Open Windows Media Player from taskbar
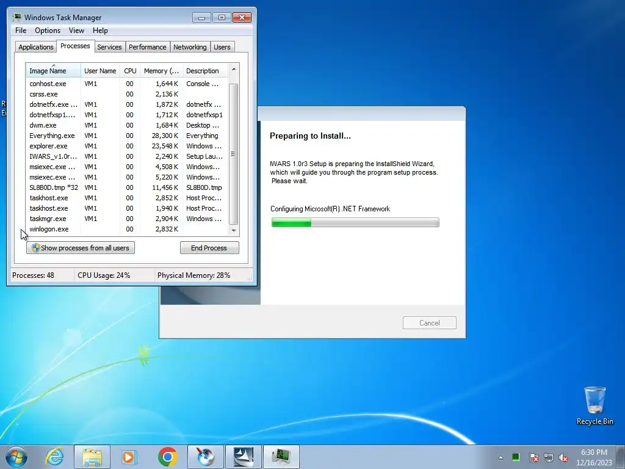Viewport: 625px width, 469px height. [x=129, y=457]
